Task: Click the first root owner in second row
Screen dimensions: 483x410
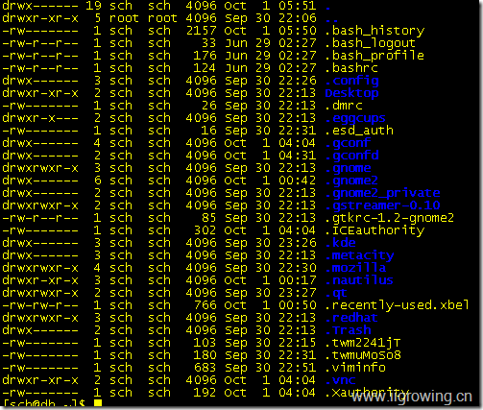Action: click(x=124, y=18)
